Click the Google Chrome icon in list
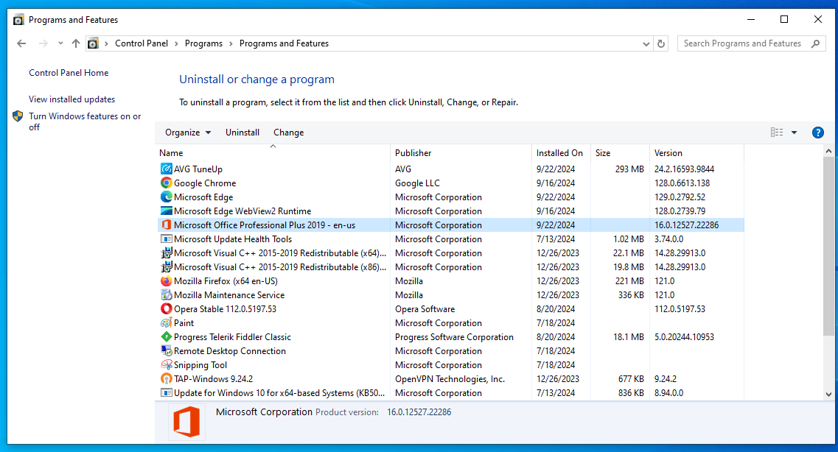Screen dimensions: 838x452 (167, 183)
